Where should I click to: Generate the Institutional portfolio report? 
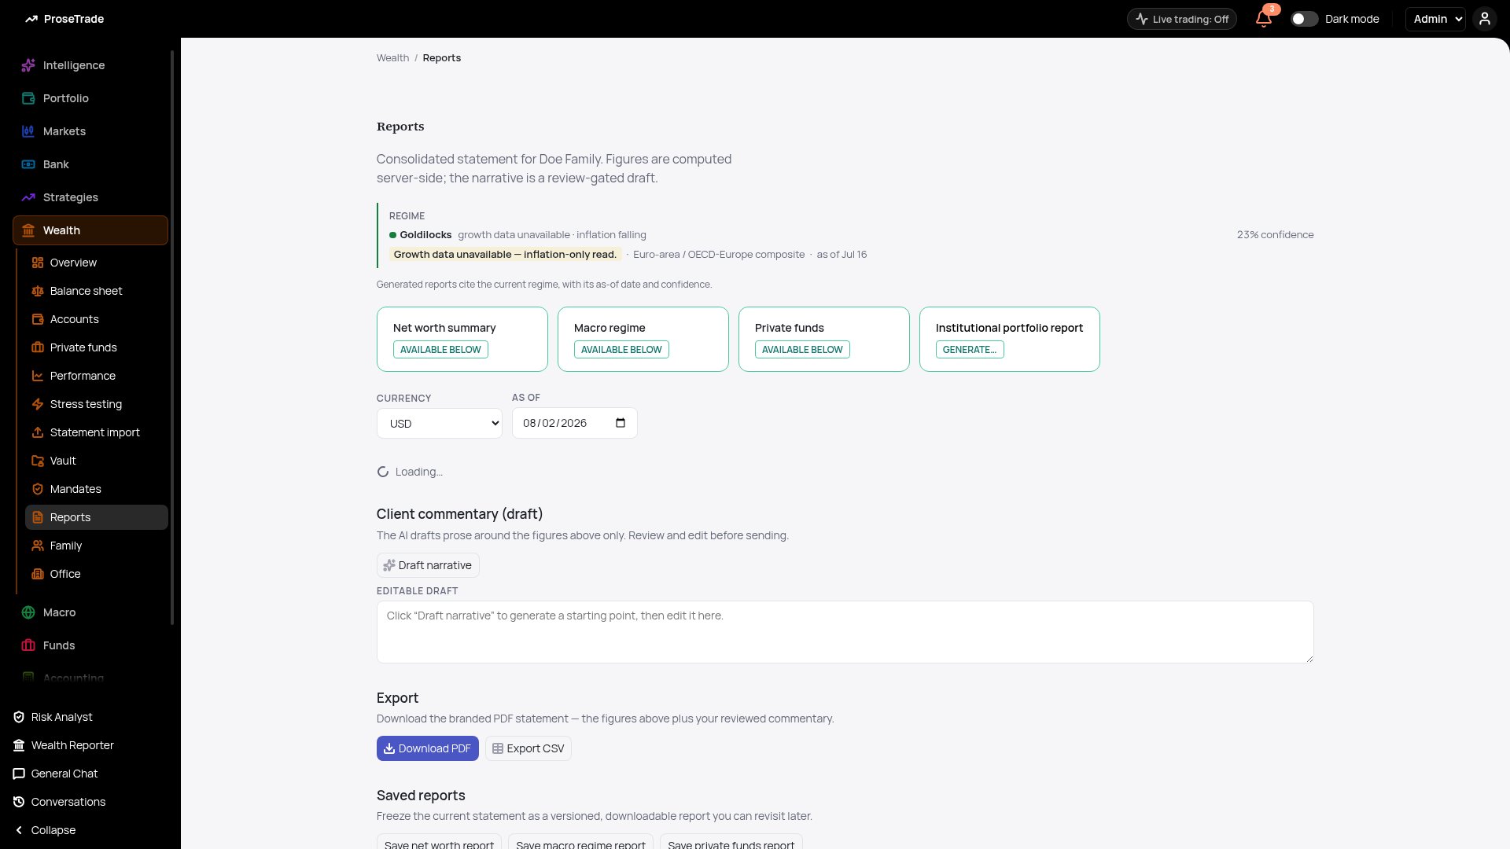[x=1010, y=339]
